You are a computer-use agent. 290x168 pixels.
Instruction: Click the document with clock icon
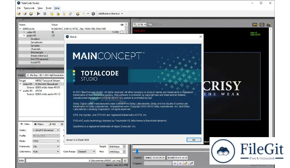pyautogui.click(x=58, y=14)
